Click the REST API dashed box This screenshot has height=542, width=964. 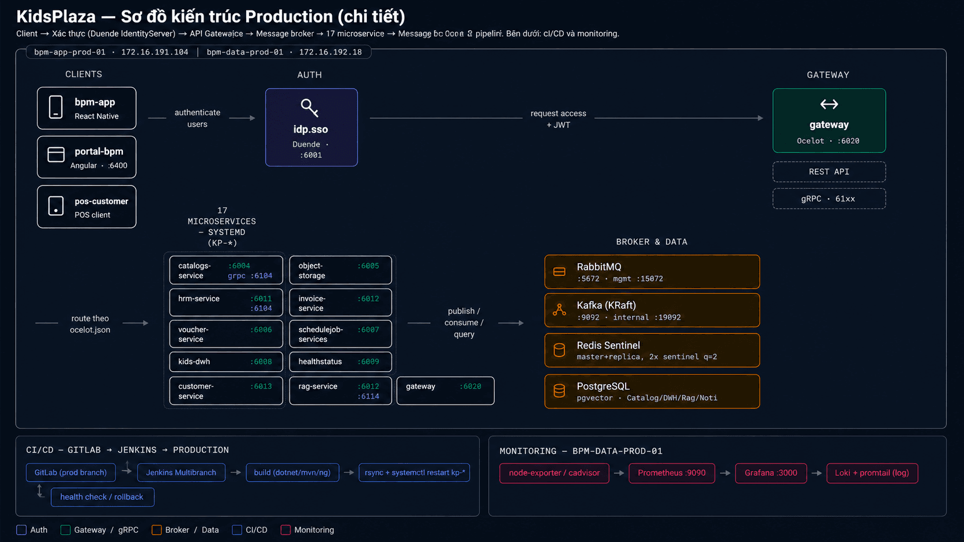click(829, 172)
